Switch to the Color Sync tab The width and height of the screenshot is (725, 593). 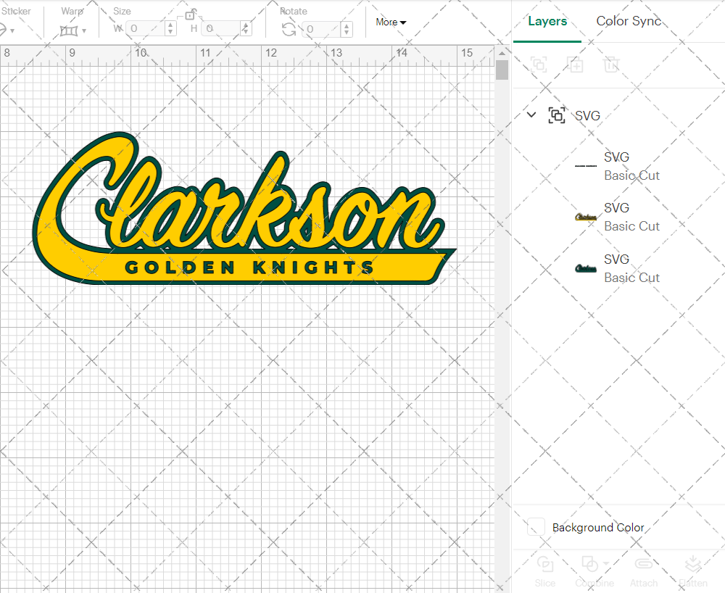click(x=629, y=21)
